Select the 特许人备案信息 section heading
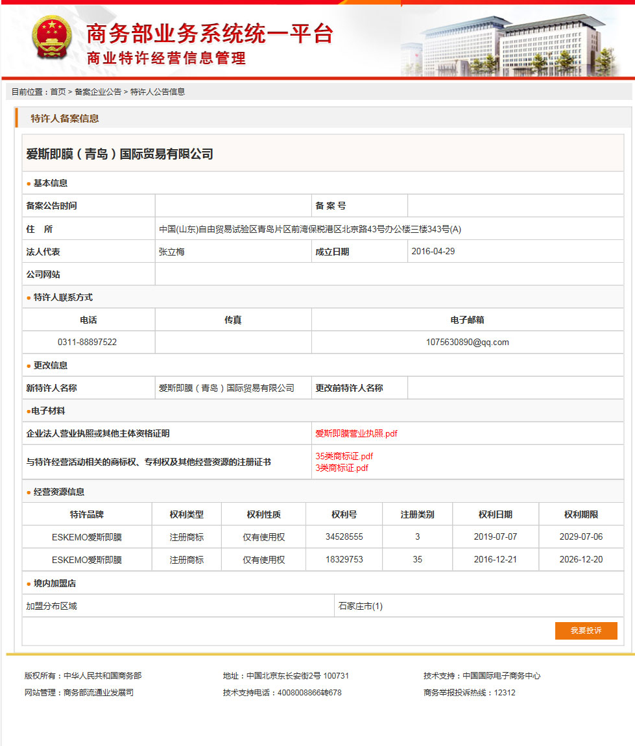The width and height of the screenshot is (635, 746). click(x=65, y=119)
